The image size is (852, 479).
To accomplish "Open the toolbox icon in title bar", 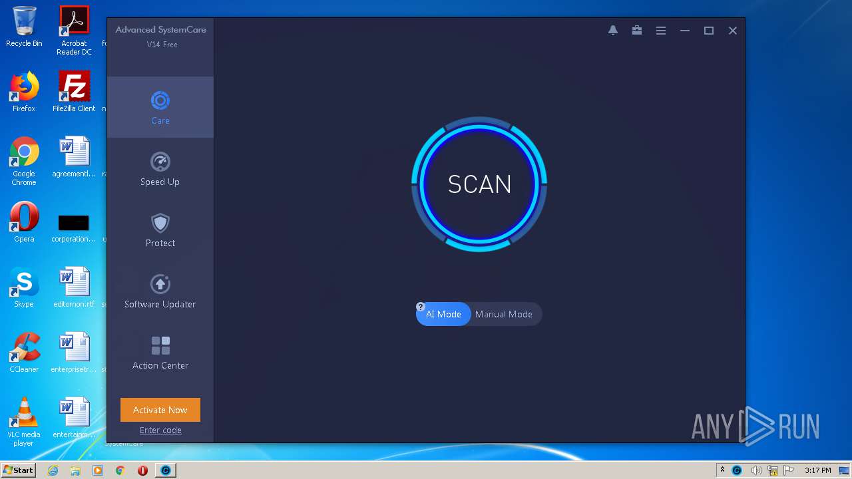I will point(637,31).
